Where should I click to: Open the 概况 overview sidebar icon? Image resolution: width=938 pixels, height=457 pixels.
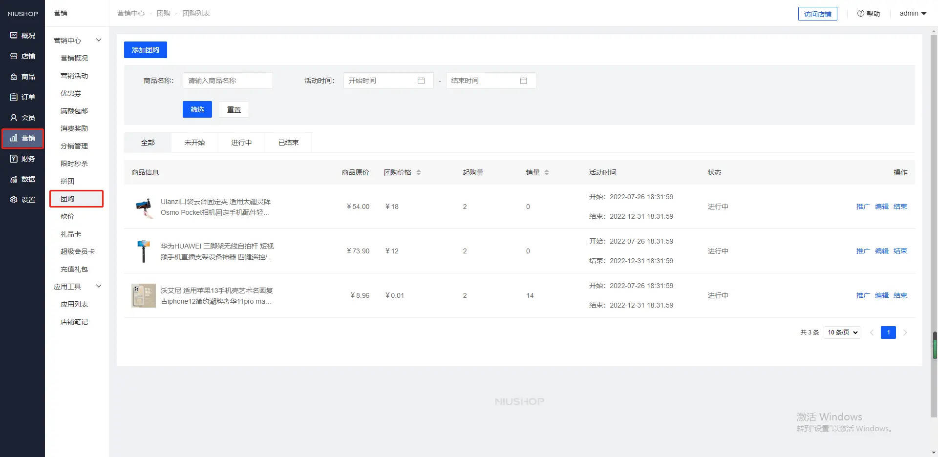[x=14, y=36]
